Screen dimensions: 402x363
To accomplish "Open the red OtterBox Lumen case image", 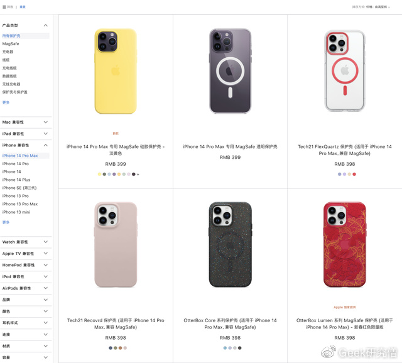I will coord(345,244).
